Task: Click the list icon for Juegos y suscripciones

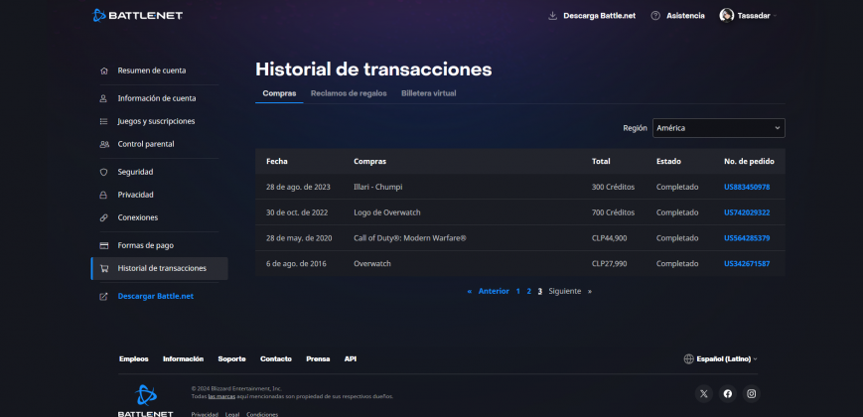Action: (x=103, y=121)
